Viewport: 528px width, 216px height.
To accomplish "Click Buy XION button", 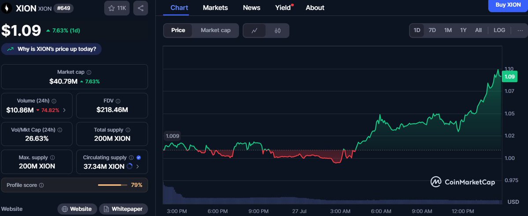I will pos(508,5).
